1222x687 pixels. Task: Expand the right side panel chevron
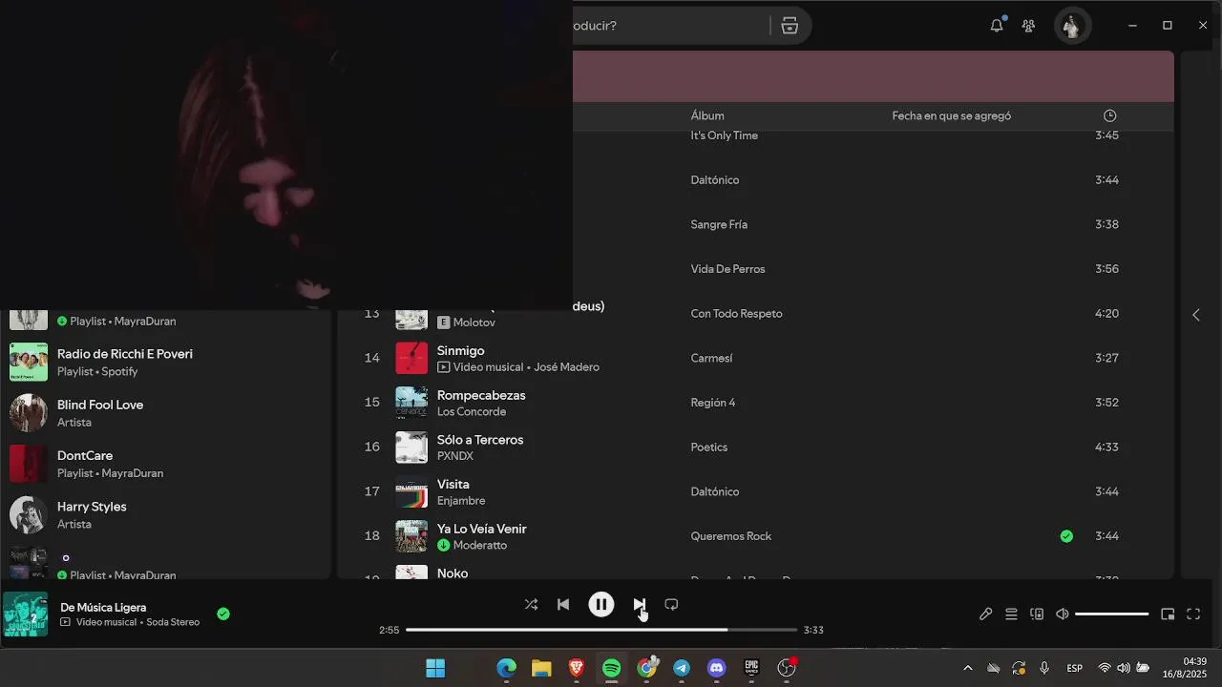(1196, 315)
